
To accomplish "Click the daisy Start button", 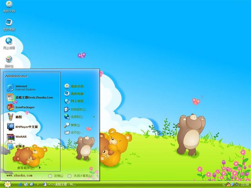I will coord(7,184).
